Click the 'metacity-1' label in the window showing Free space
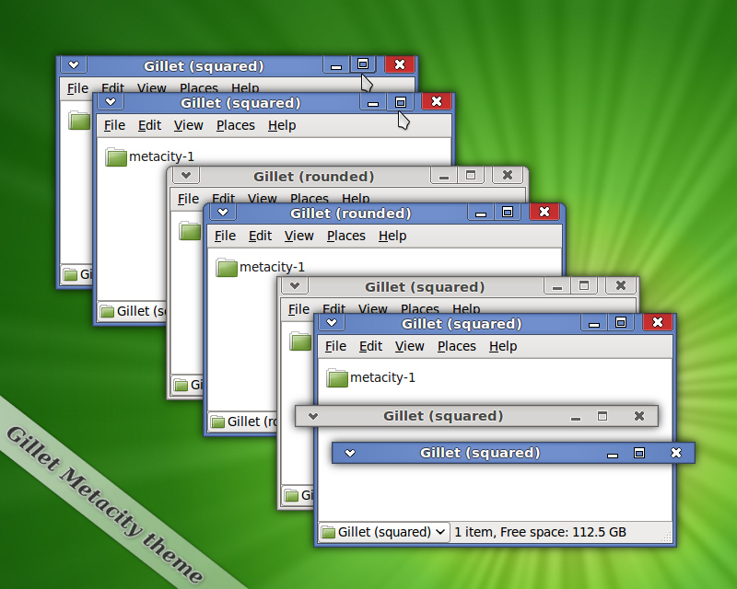Image resolution: width=737 pixels, height=589 pixels. 382,377
